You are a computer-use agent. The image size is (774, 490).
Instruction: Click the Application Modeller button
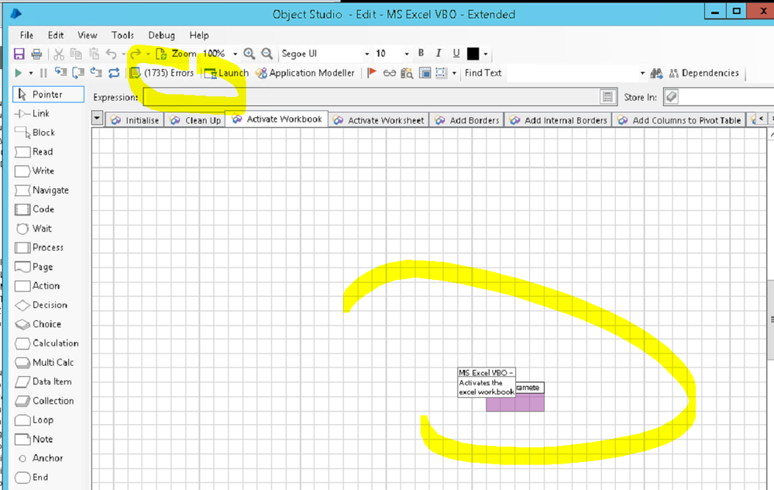[x=304, y=73]
